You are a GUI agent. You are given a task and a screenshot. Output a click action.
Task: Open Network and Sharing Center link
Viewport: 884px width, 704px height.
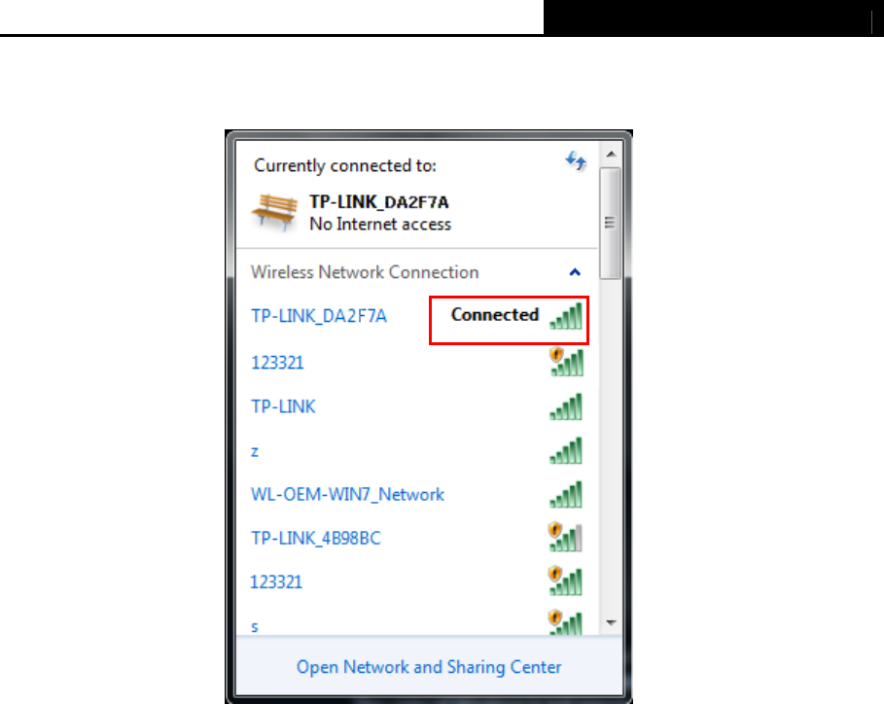pos(429,667)
